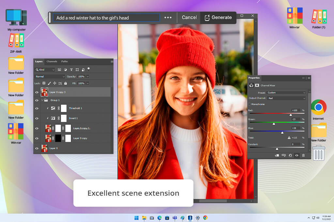
Task: Lock image pixels brush icon
Action: click(x=49, y=84)
